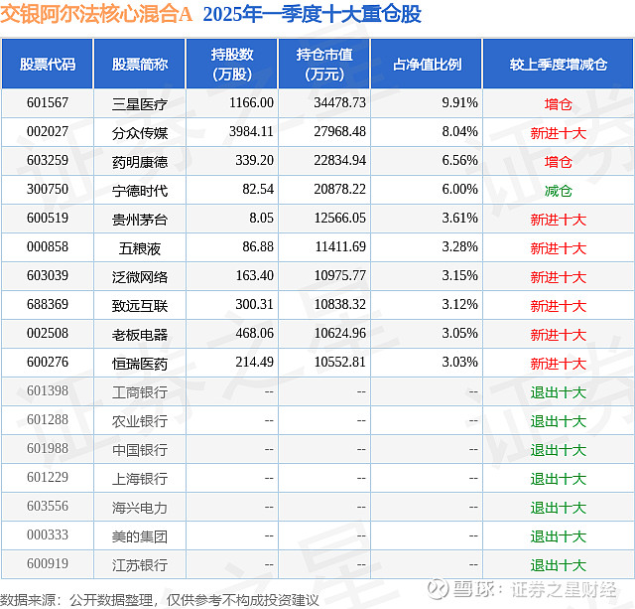The height and width of the screenshot is (609, 635).
Task: Select the 泛微网络 stock name
Action: point(140,277)
